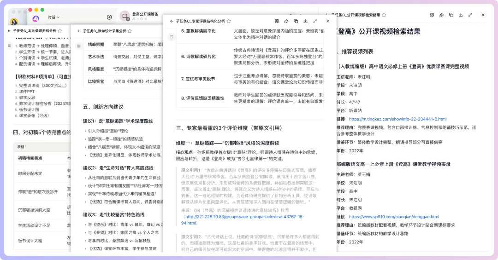
Task: Open outline menu in 子任务C panel
Action: 172,37
